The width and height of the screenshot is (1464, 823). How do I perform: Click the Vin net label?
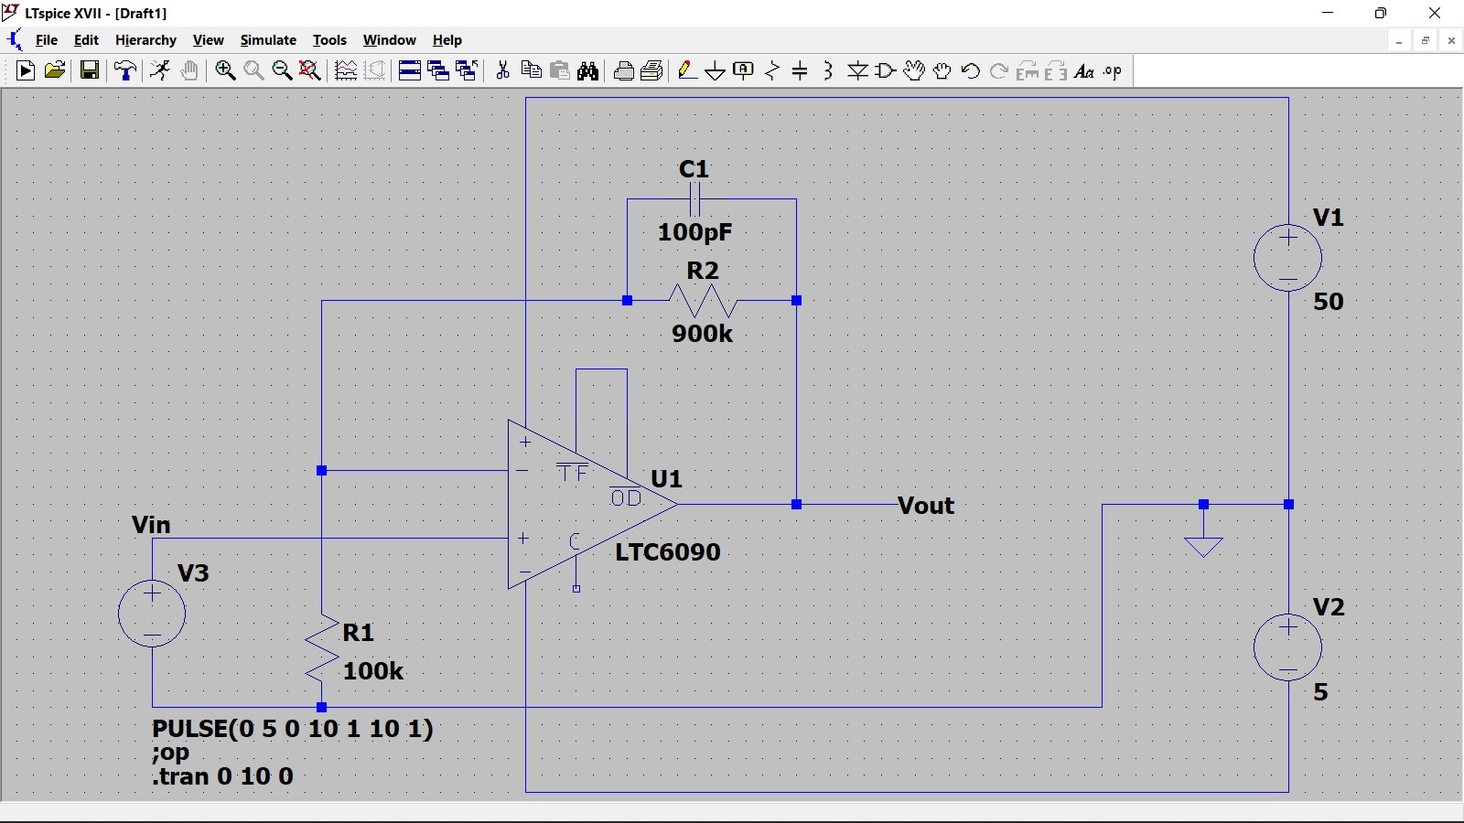point(151,525)
